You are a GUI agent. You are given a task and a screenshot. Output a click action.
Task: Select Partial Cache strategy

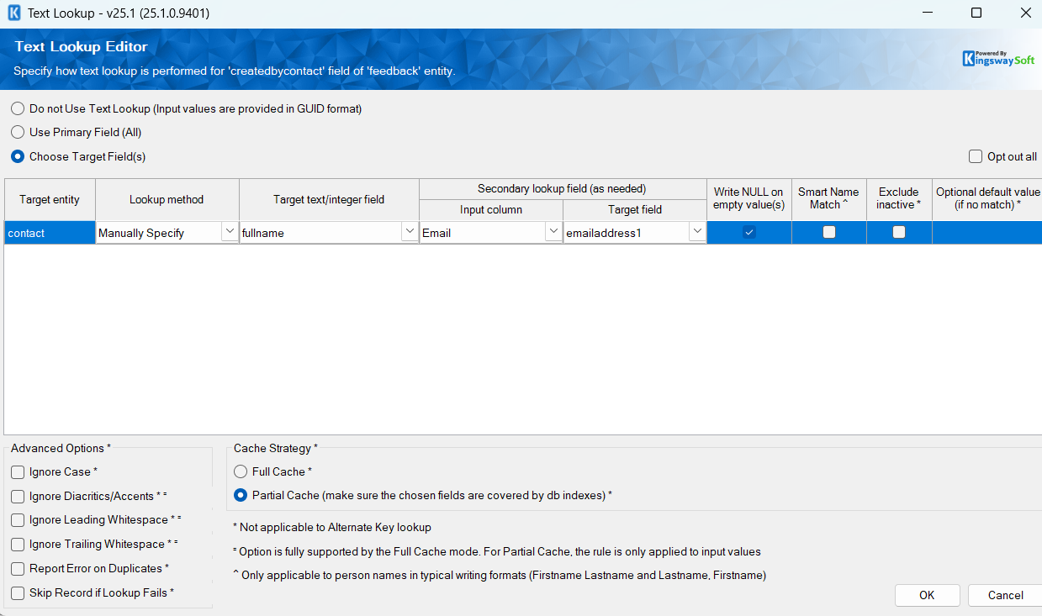241,495
